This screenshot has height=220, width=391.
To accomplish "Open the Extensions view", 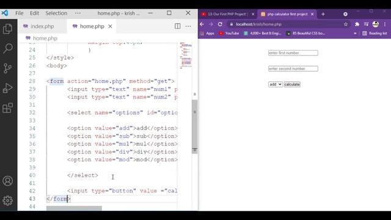I will [x=7, y=108].
